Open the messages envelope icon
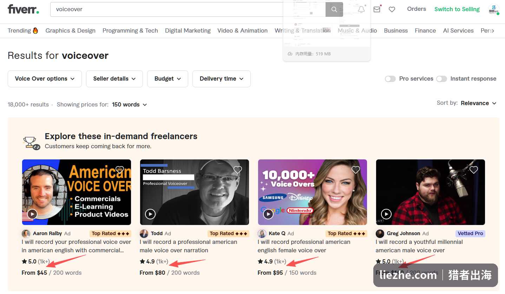Image resolution: width=505 pixels, height=294 pixels. [x=377, y=9]
